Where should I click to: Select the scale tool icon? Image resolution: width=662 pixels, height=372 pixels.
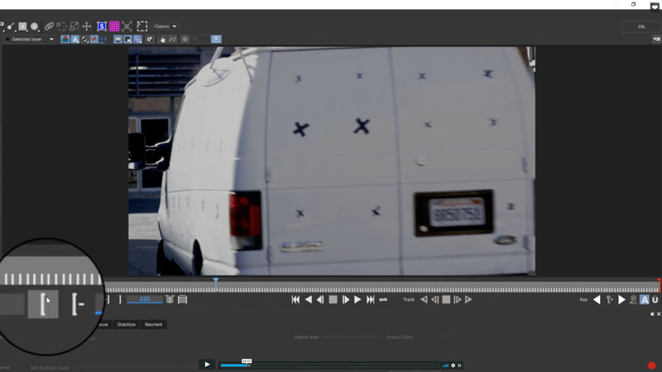coord(74,26)
